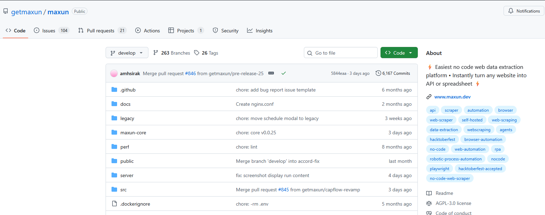Image resolution: width=545 pixels, height=215 pixels.
Task: Open commit history via clock icon
Action: pyautogui.click(x=378, y=73)
